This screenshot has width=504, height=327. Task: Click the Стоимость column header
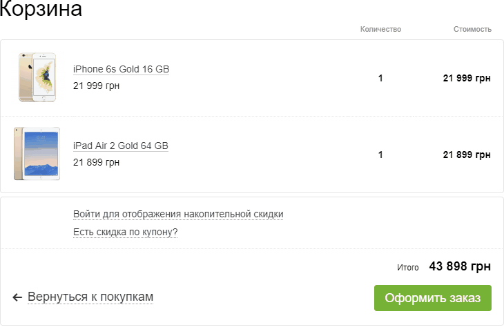pyautogui.click(x=472, y=29)
